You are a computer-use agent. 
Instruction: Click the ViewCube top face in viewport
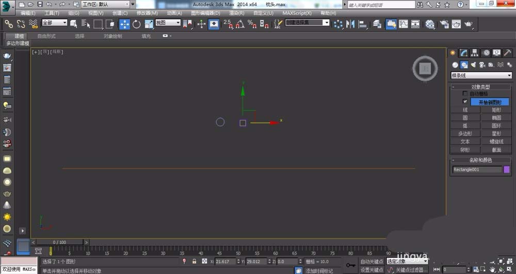tap(425, 69)
